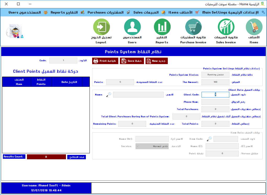Click the Print button
267x195 pixels.
click(105, 61)
